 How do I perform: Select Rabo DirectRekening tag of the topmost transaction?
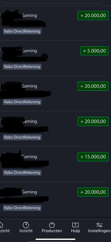click(x=22, y=31)
